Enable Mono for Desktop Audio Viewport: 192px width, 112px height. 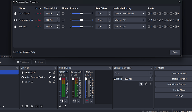[x=63, y=20]
